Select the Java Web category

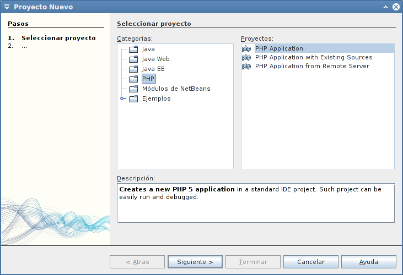point(155,59)
